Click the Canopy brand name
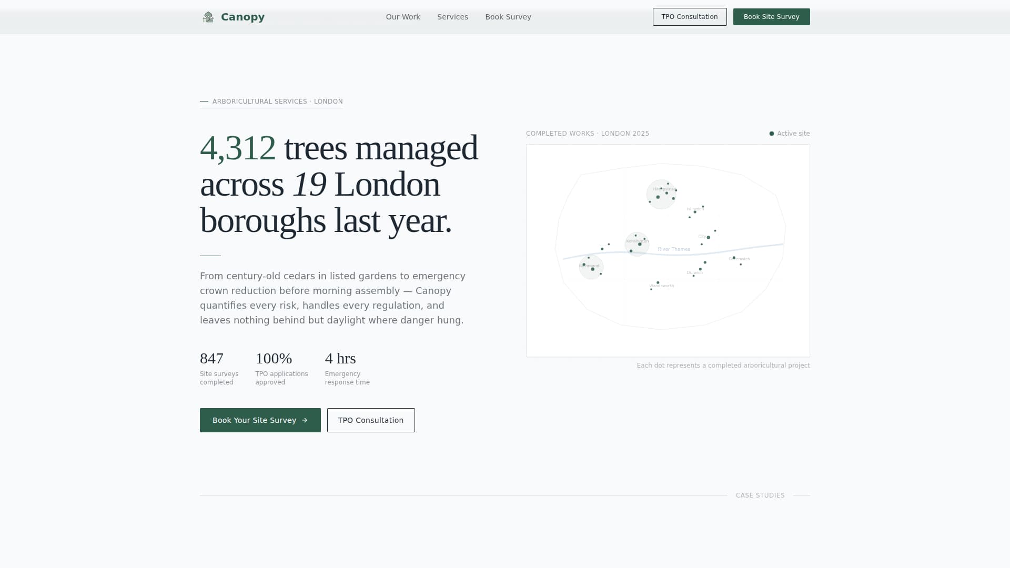The width and height of the screenshot is (1010, 568). [243, 17]
